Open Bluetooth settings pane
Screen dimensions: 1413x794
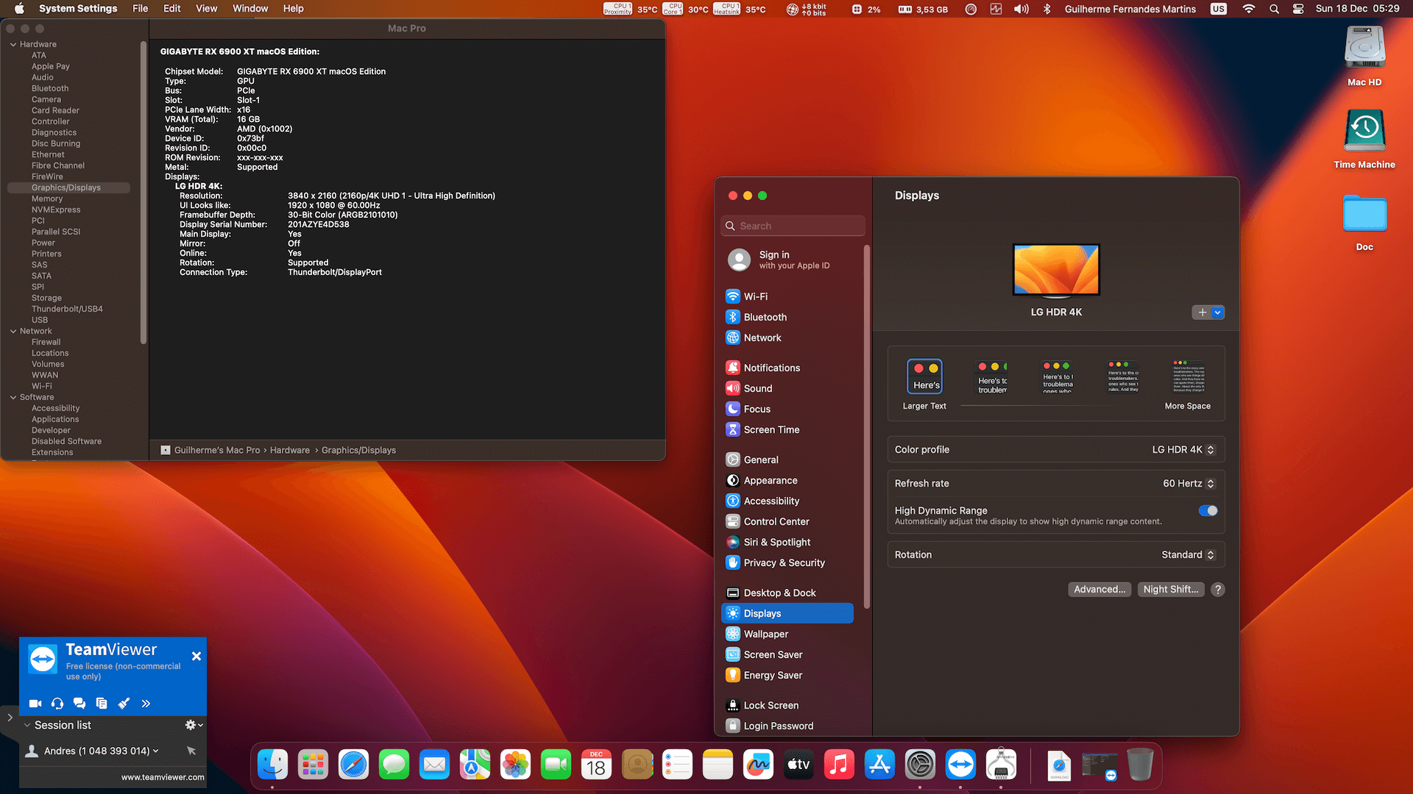765,317
